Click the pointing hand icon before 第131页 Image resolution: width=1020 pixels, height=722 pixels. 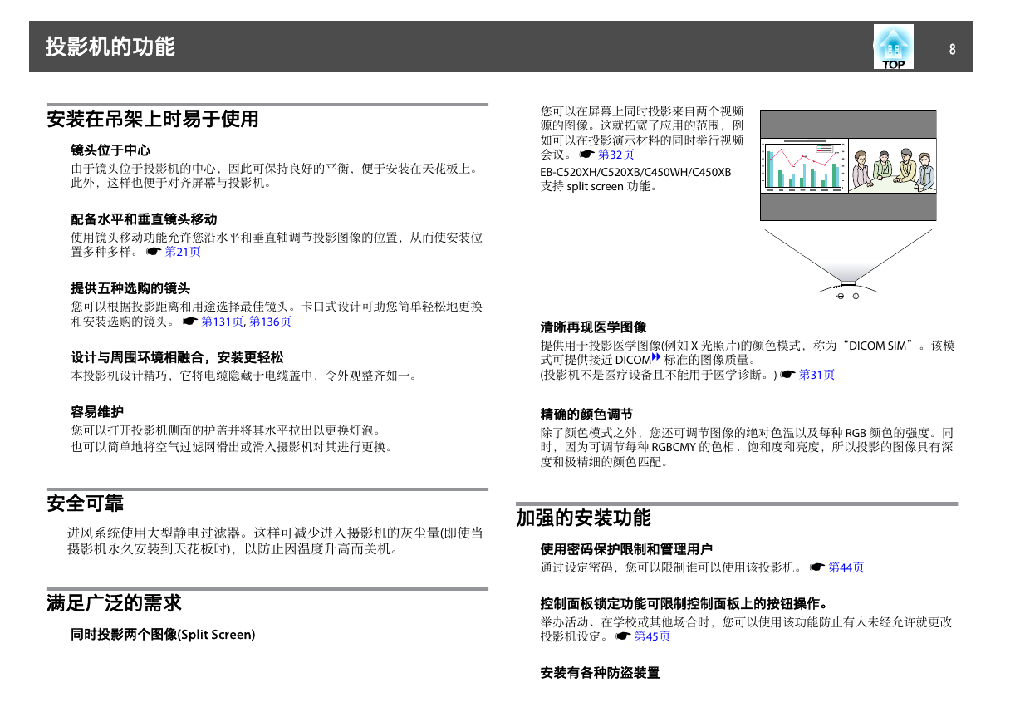pos(190,321)
